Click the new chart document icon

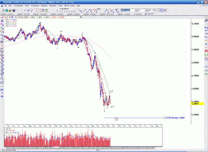tap(4, 10)
